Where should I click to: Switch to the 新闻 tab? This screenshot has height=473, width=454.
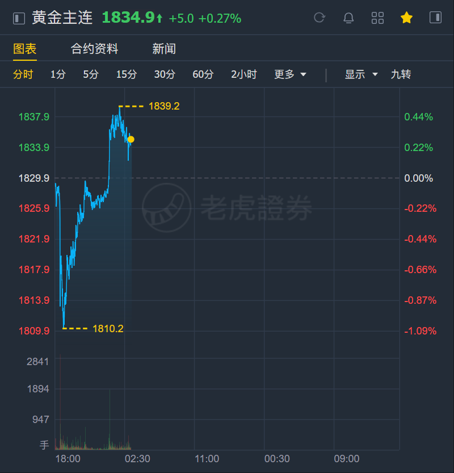click(x=164, y=49)
